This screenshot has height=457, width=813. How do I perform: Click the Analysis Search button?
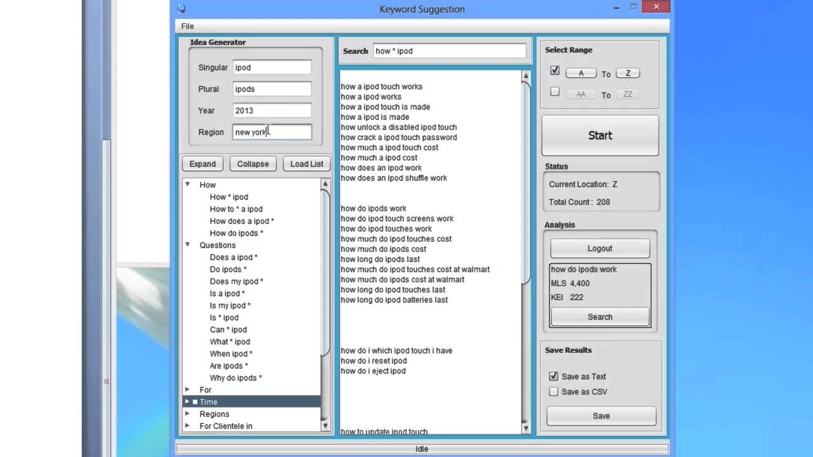pyautogui.click(x=600, y=317)
